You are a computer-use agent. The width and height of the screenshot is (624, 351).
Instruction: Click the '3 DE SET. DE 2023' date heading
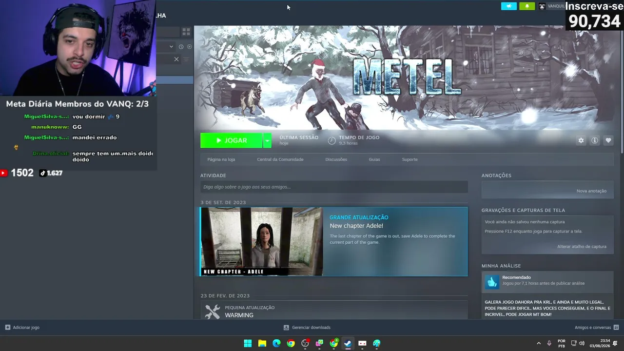pyautogui.click(x=223, y=202)
